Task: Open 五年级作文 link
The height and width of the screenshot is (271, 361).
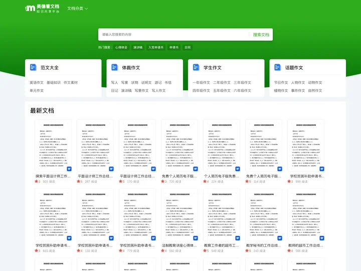Action: 222,90
